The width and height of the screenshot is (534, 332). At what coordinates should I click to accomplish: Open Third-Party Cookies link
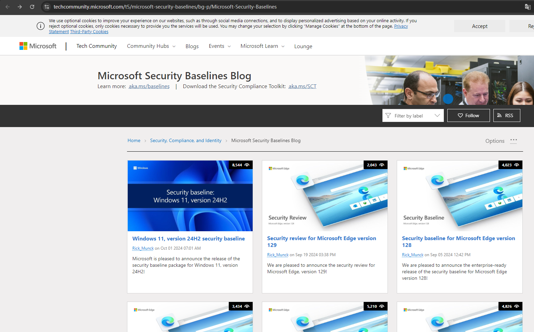(x=89, y=32)
